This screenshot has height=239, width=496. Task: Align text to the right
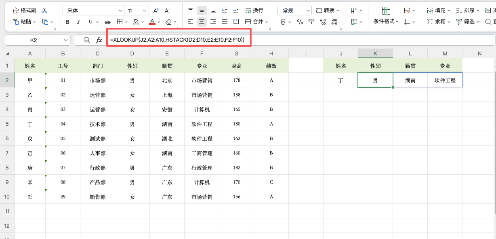[x=213, y=22]
